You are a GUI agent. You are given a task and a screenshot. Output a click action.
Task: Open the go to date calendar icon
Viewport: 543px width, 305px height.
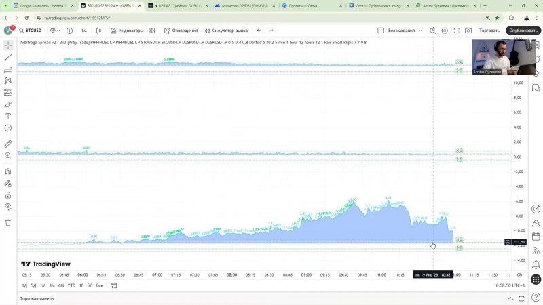tap(113, 285)
